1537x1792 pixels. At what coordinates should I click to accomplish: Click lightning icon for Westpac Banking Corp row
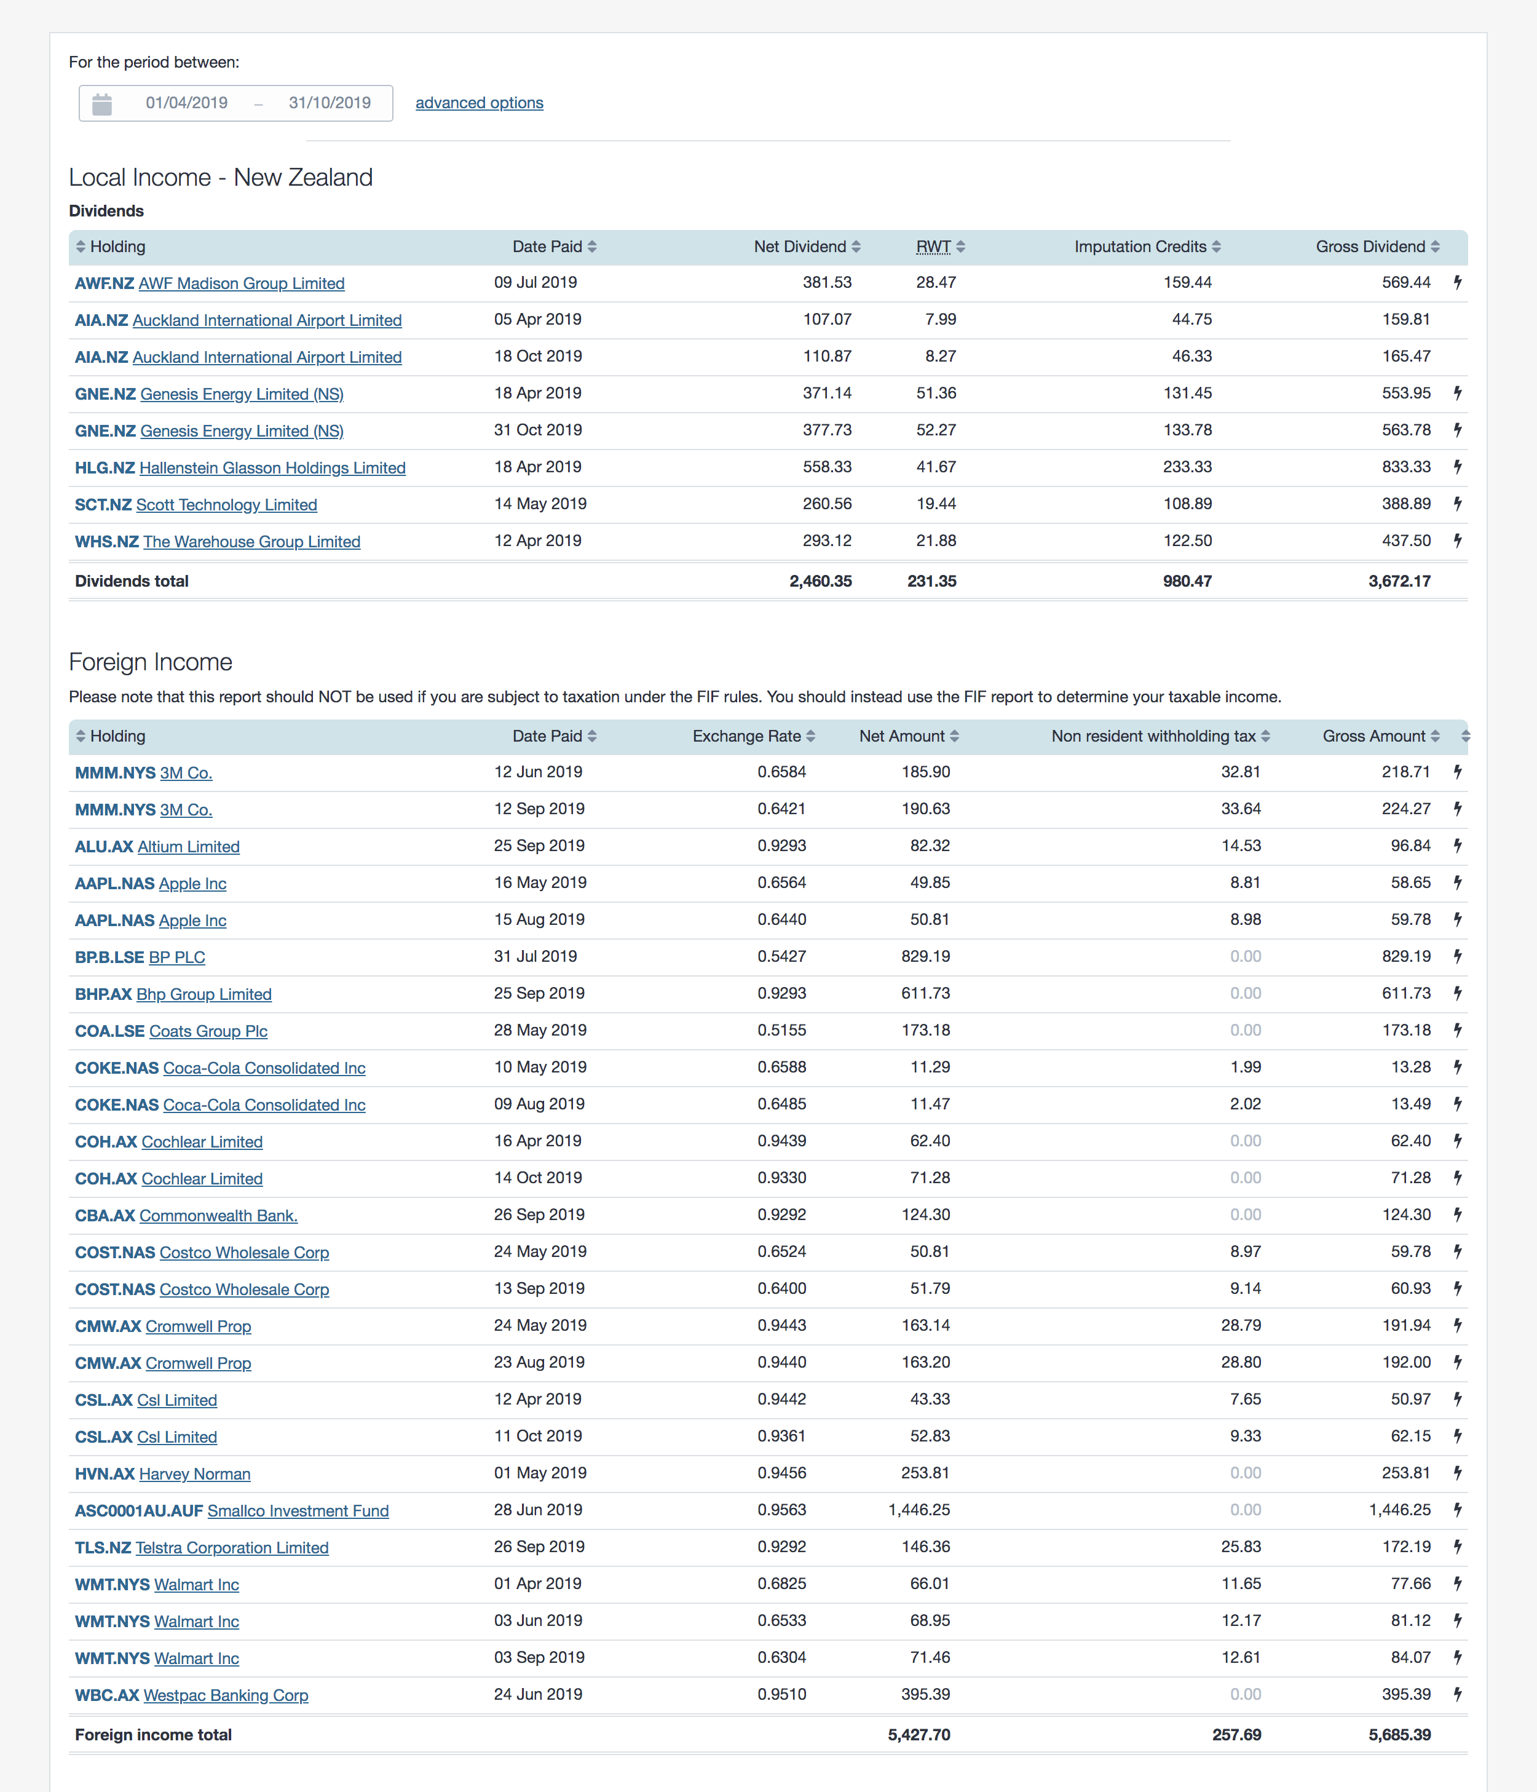(1458, 1694)
